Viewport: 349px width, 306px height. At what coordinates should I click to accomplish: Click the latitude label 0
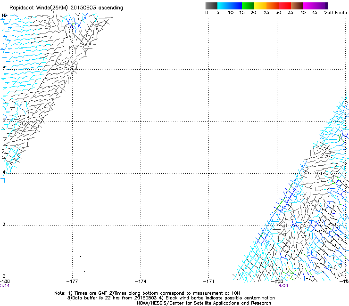coord(4,276)
